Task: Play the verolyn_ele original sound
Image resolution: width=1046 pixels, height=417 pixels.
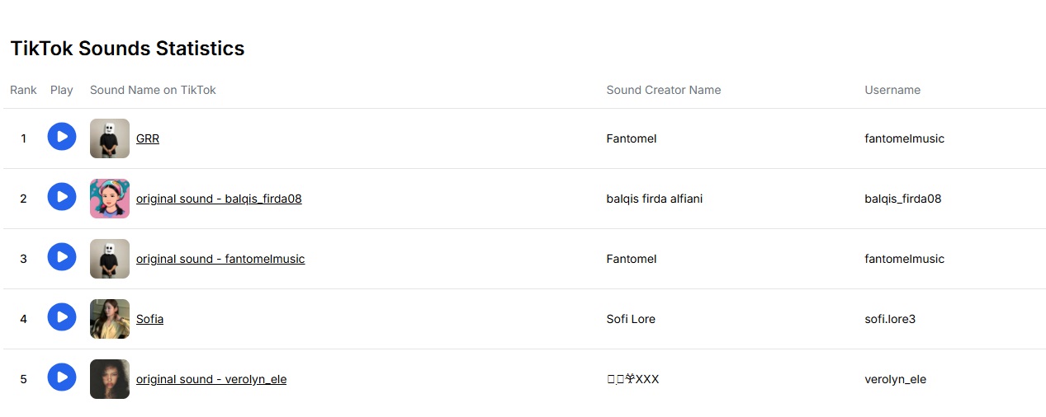Action: (x=62, y=377)
